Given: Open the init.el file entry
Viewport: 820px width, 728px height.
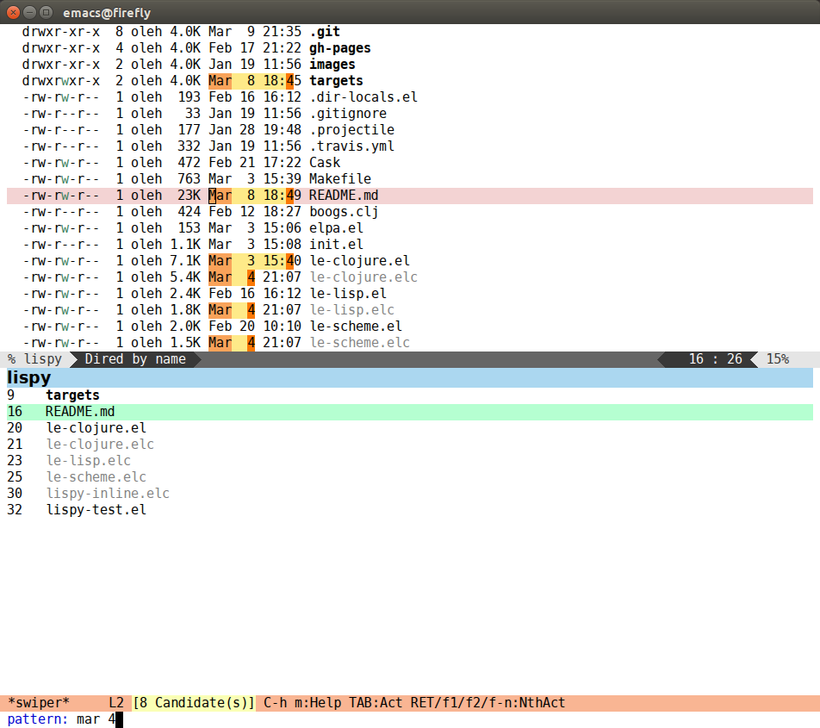Looking at the screenshot, I should [336, 244].
